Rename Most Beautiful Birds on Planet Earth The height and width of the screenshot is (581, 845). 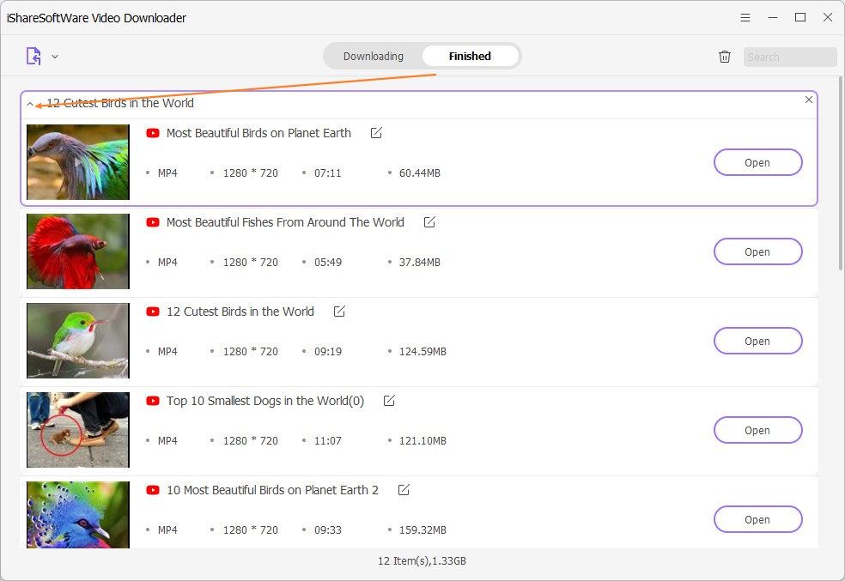pos(376,133)
